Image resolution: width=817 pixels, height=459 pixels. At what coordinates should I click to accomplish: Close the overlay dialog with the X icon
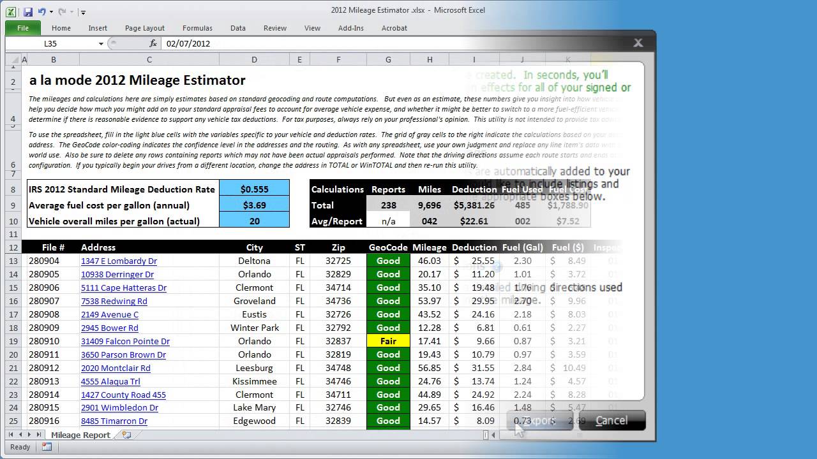point(638,43)
